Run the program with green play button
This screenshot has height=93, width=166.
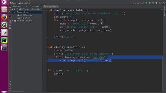[x=147, y=3]
